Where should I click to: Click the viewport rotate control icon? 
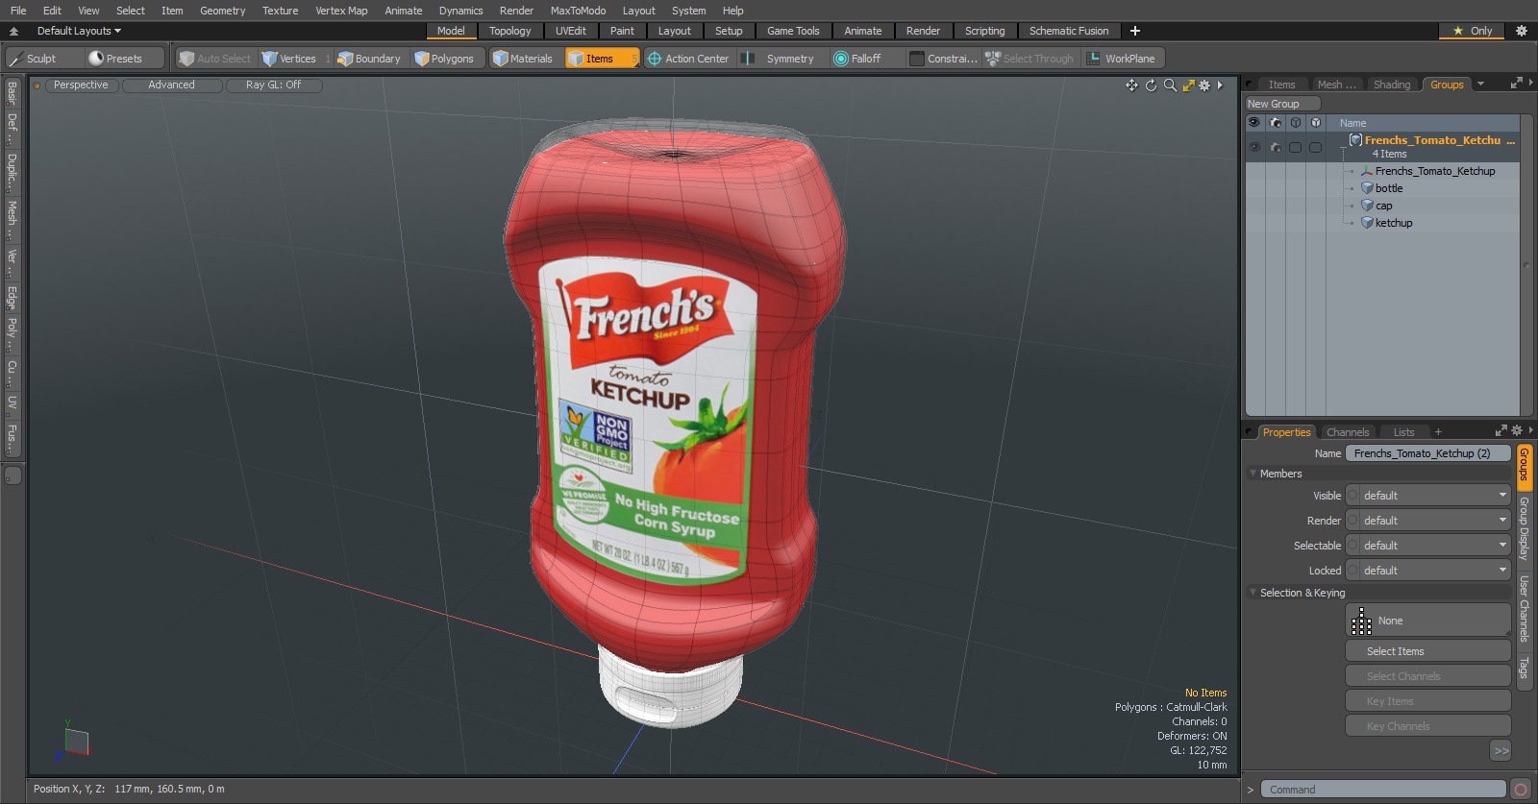(1151, 85)
